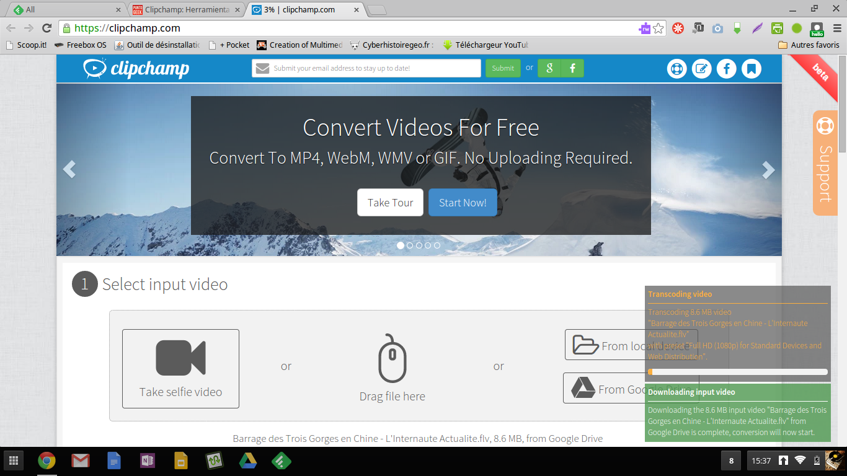
Task: Select the second carousel dot indicator
Action: coord(410,245)
